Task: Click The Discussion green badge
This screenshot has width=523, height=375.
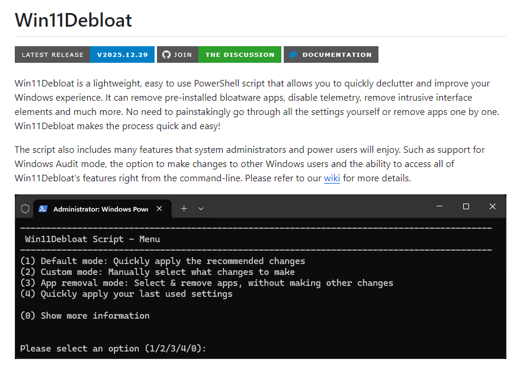Action: pos(240,55)
